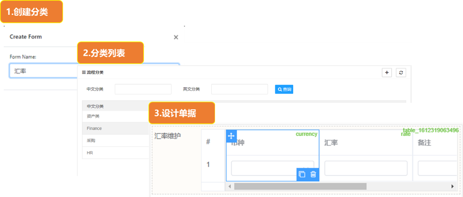Viewport: 463px width, 197px height.
Task: Click the 备注 input cell in row 1
Action: pyautogui.click(x=437, y=168)
